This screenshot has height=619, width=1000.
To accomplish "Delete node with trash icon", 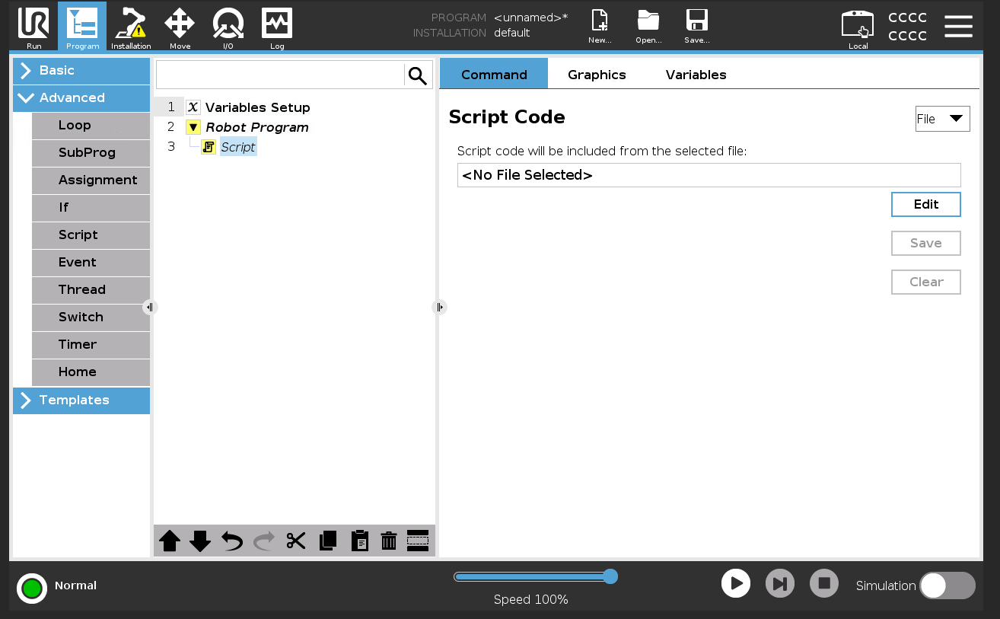I will [x=389, y=541].
